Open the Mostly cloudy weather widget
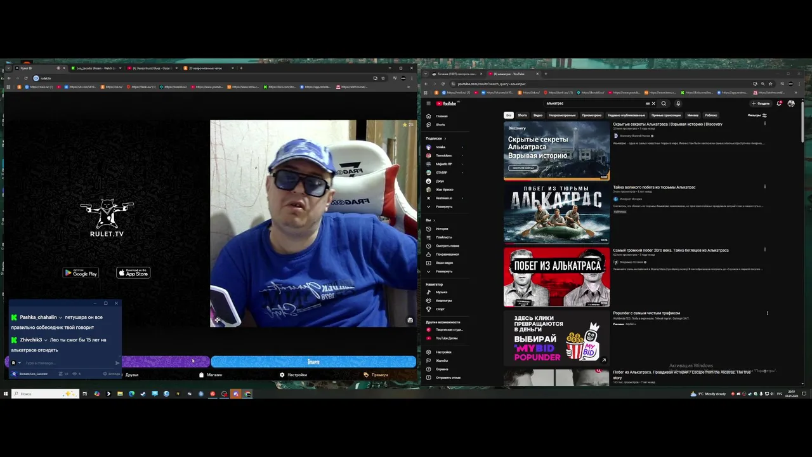812x457 pixels. click(709, 394)
